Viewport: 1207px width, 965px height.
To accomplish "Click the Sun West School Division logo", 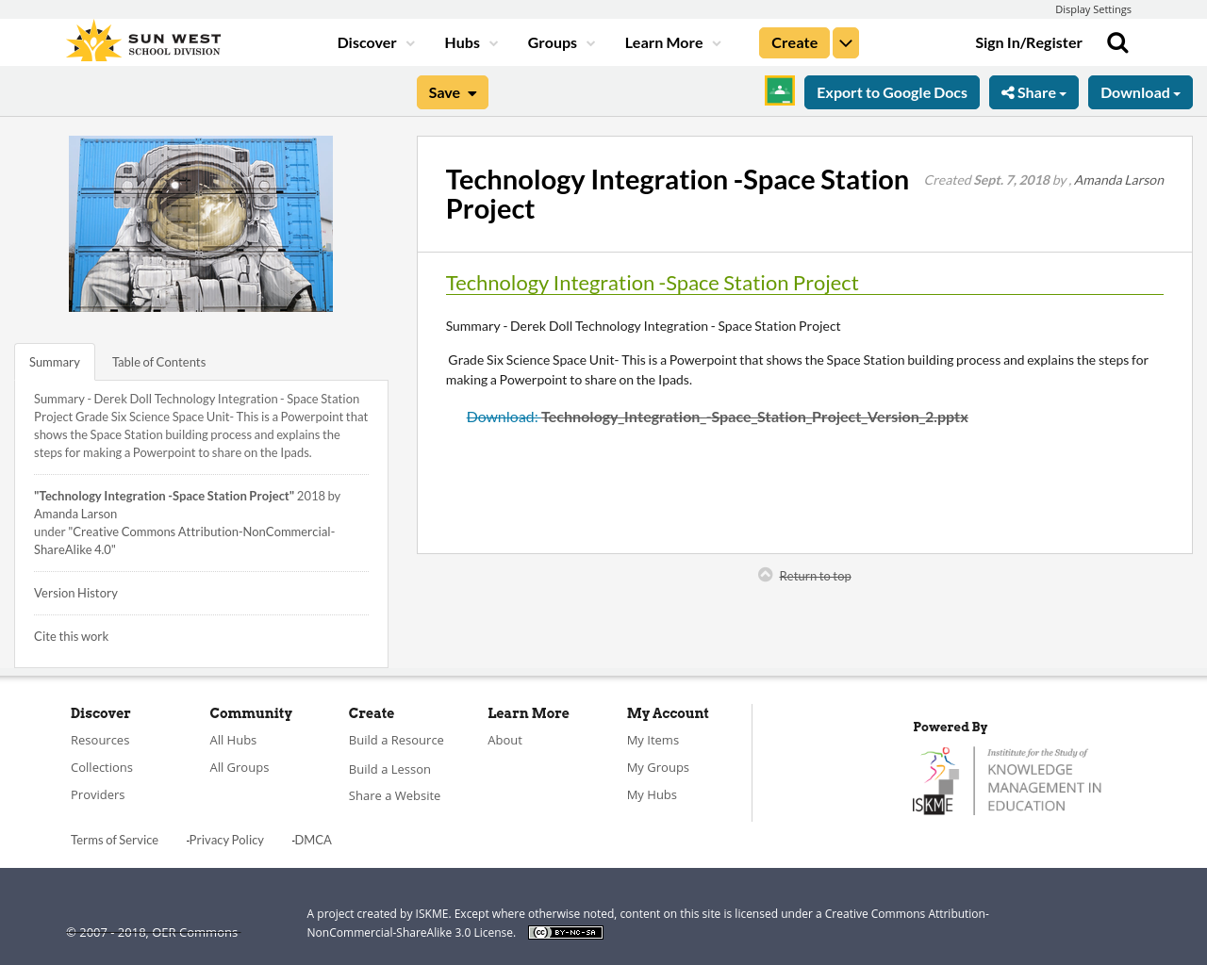I will 141,40.
